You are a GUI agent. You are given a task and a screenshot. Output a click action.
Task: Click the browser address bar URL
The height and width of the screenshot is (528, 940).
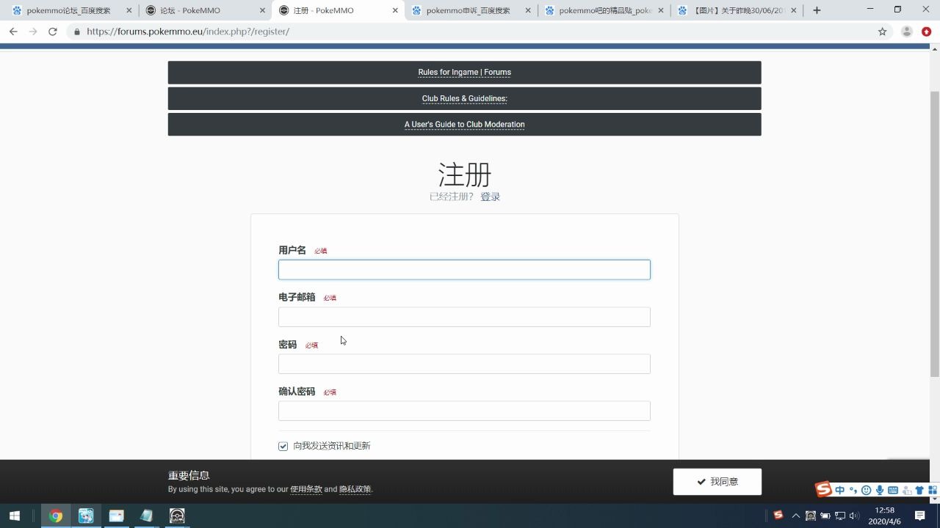coord(187,32)
